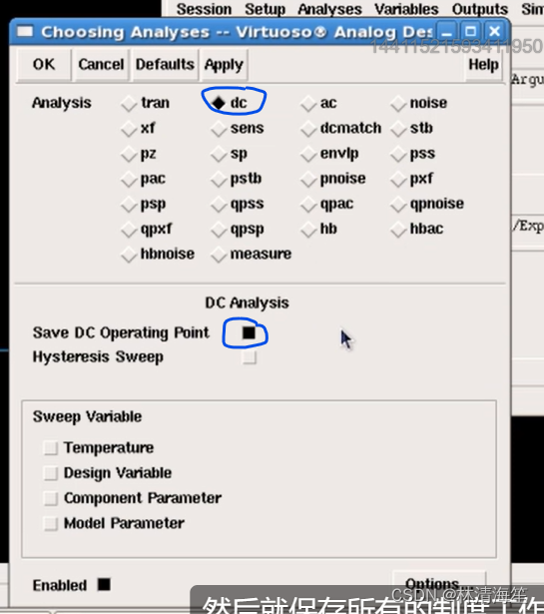Select the stb stability analysis
The height and width of the screenshot is (614, 544).
pos(398,129)
